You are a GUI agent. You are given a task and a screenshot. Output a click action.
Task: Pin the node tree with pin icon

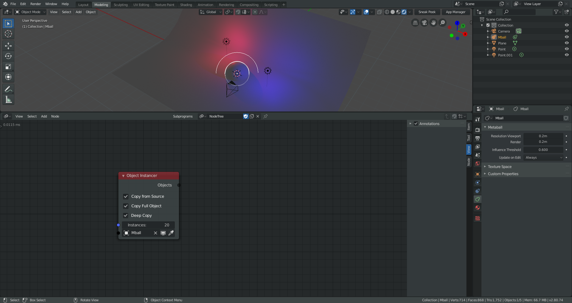point(265,116)
